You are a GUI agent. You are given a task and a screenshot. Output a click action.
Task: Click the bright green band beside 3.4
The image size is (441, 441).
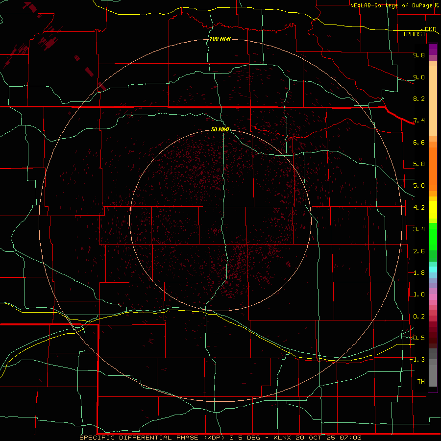point(433,236)
